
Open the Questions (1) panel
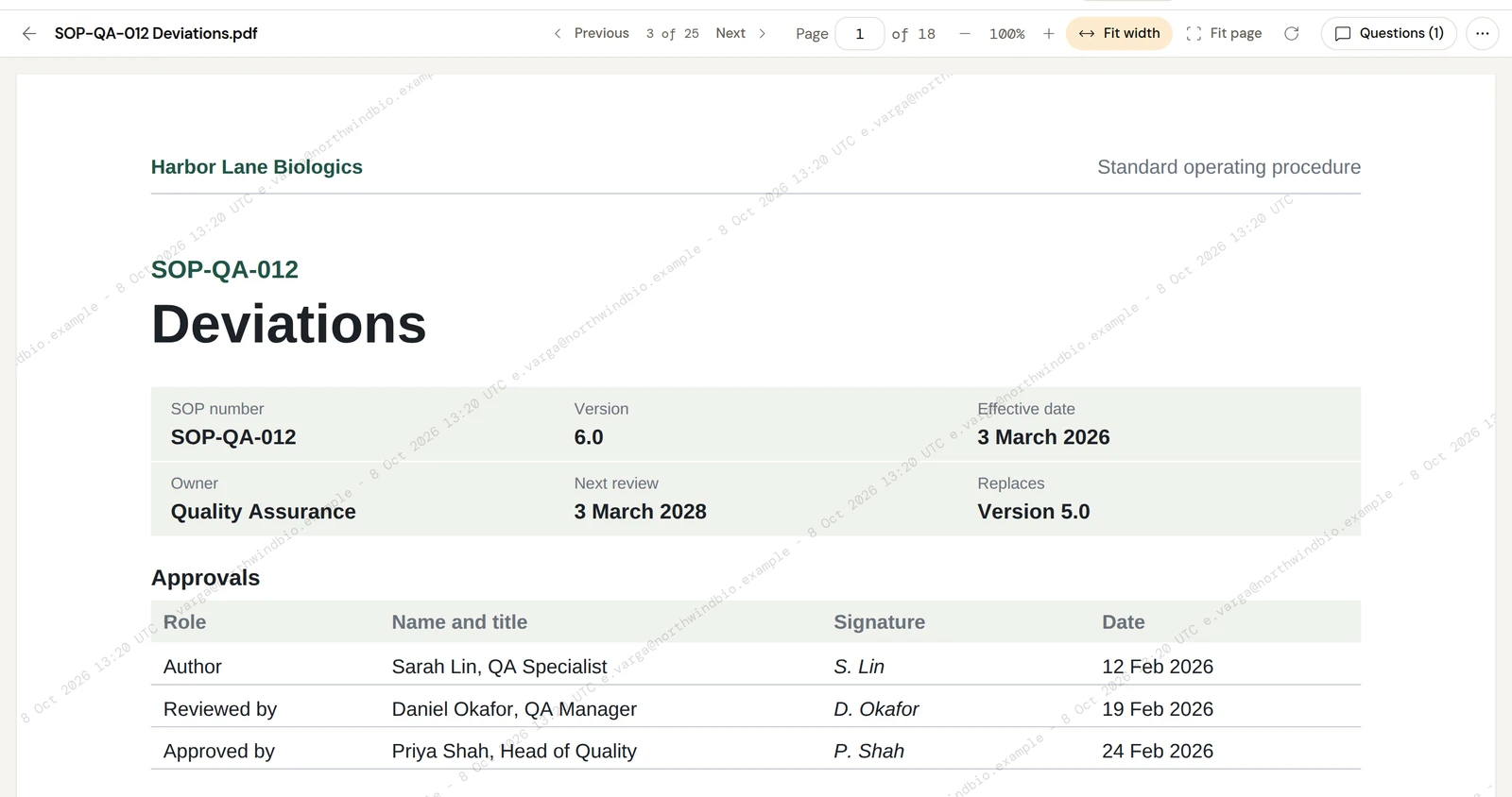point(1389,33)
